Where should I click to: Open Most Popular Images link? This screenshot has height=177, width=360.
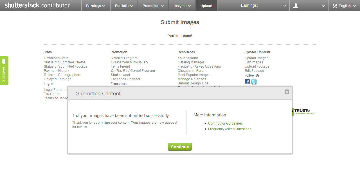(x=194, y=75)
